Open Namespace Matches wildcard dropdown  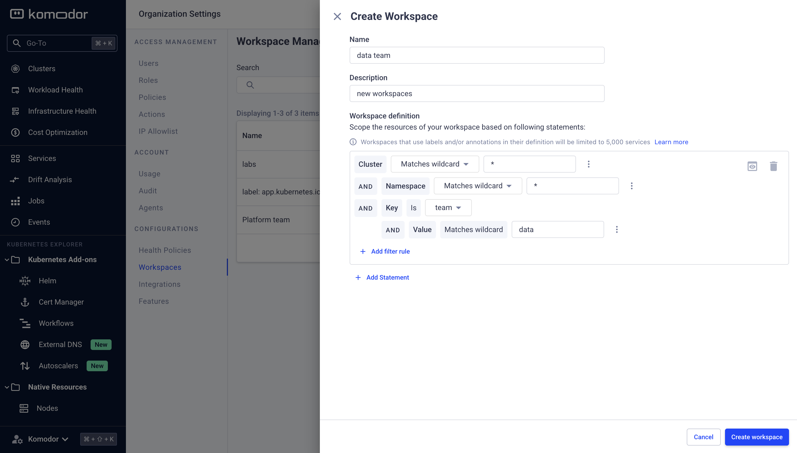point(478,186)
